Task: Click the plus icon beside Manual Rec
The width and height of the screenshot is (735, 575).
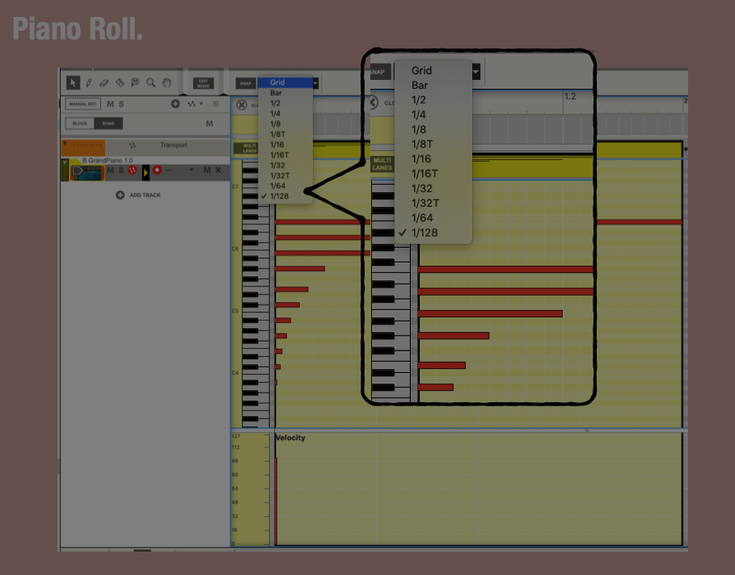Action: [175, 104]
